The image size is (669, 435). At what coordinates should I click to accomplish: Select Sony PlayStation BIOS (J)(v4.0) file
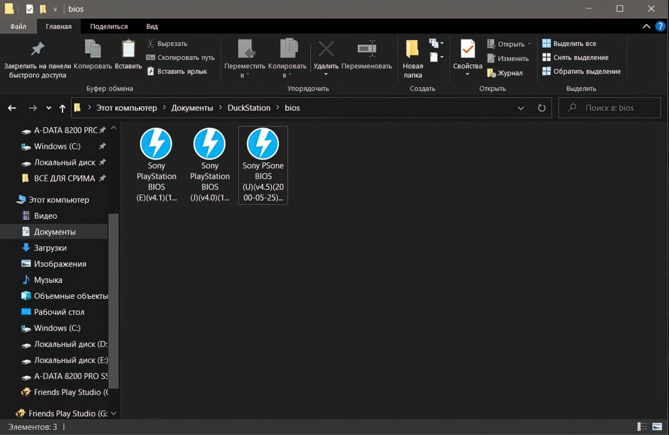[210, 165]
